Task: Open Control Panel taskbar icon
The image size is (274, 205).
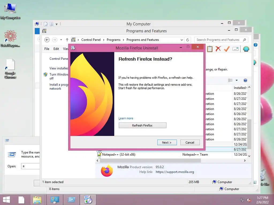Action: [55, 200]
